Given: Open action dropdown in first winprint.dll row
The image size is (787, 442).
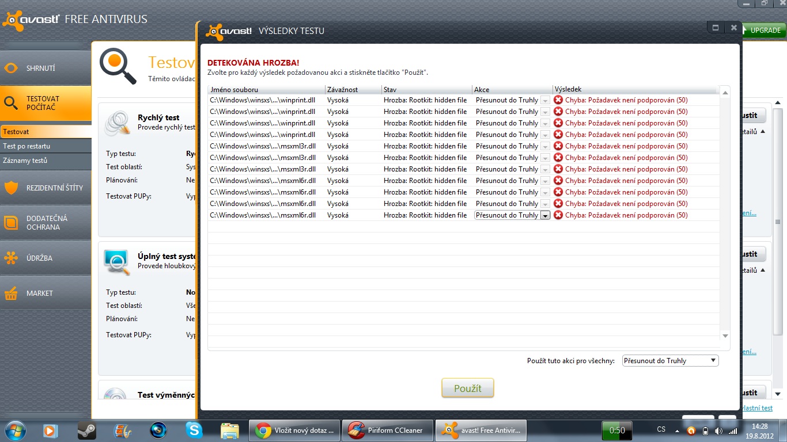Looking at the screenshot, I should (545, 100).
